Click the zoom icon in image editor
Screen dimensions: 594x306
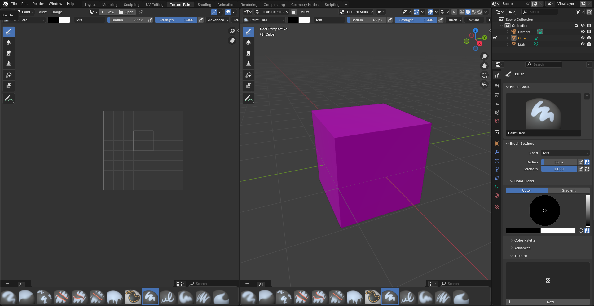pyautogui.click(x=232, y=31)
